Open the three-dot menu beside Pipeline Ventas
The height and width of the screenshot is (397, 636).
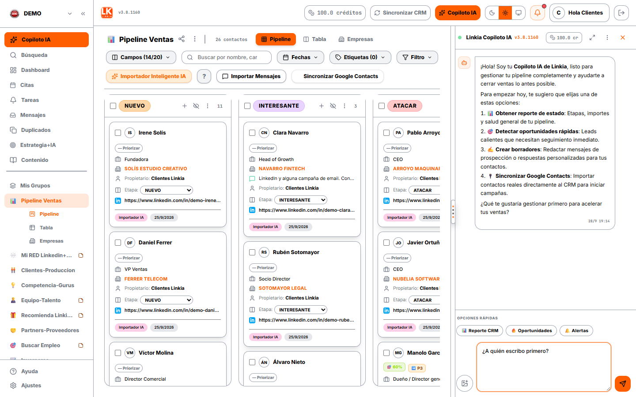(x=195, y=39)
